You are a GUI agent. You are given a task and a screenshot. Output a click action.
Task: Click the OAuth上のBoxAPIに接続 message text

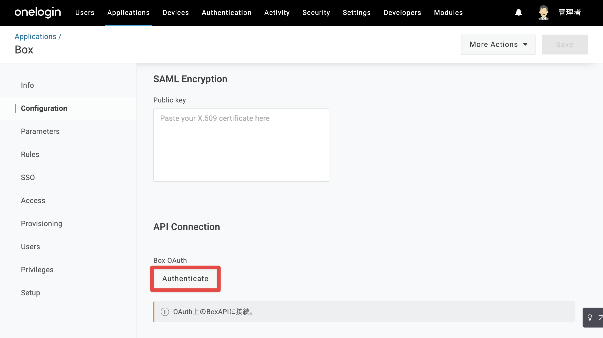(213, 312)
